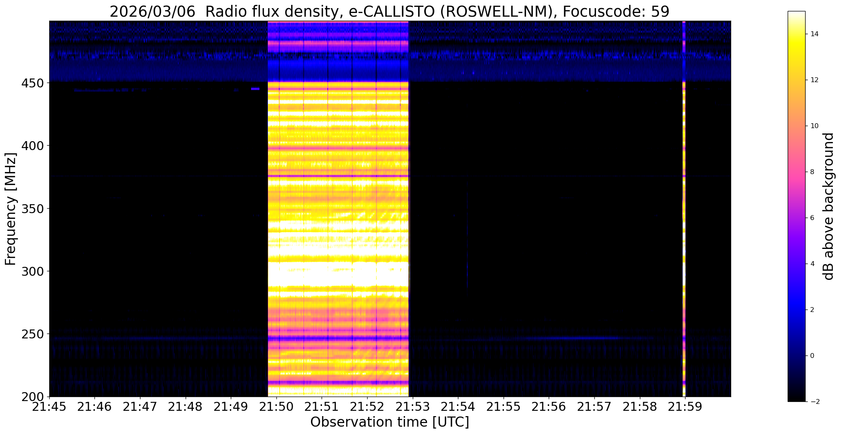Click the colorbar tick label −2
Viewport: 841px width, 434px height.
[x=815, y=401]
